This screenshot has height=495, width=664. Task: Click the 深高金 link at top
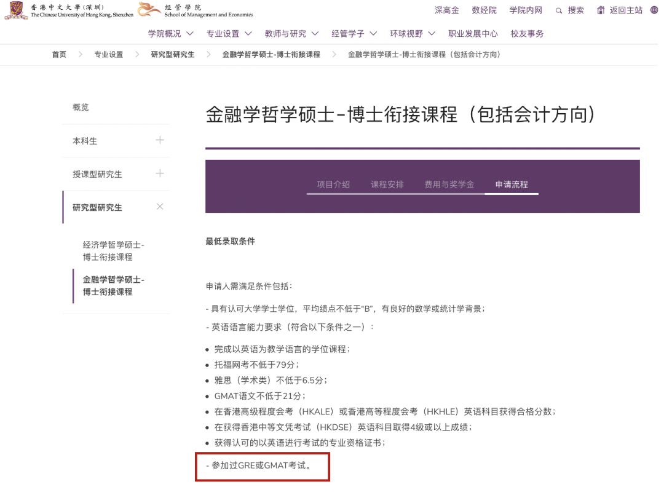click(x=446, y=10)
